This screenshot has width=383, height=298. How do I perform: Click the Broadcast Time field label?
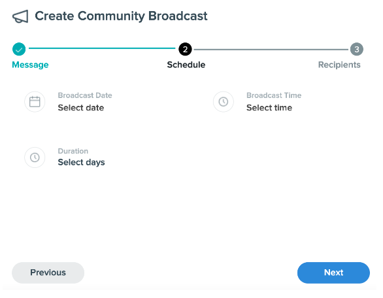pyautogui.click(x=274, y=95)
